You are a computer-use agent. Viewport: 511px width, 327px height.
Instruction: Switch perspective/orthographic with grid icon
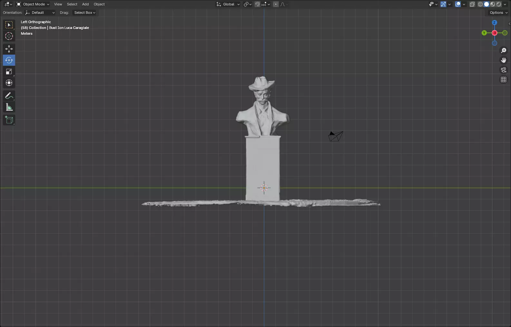tap(504, 79)
